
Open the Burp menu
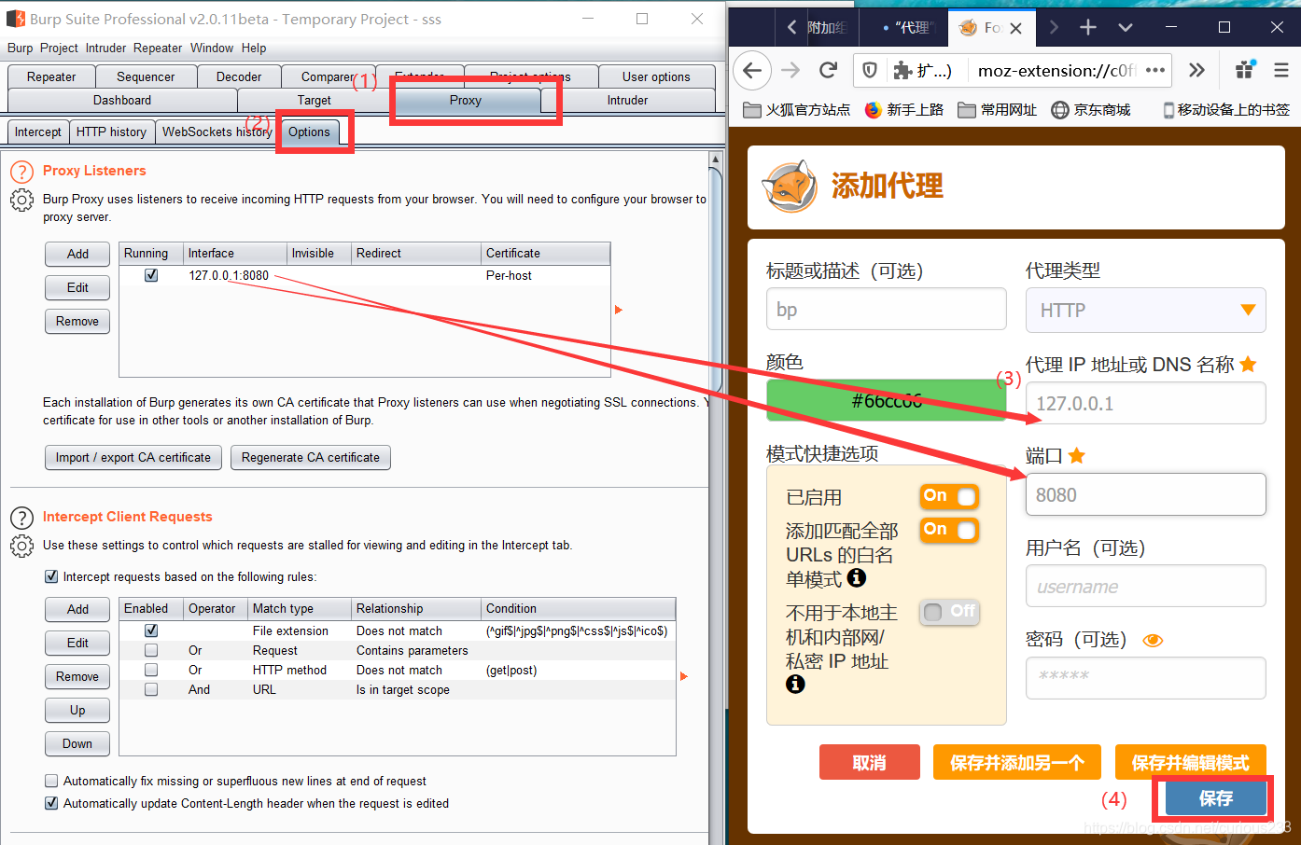point(20,48)
